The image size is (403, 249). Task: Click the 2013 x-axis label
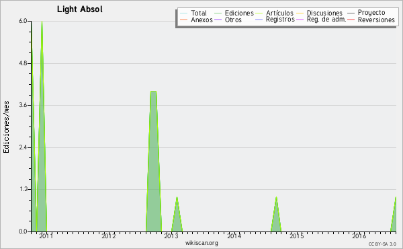(171, 236)
